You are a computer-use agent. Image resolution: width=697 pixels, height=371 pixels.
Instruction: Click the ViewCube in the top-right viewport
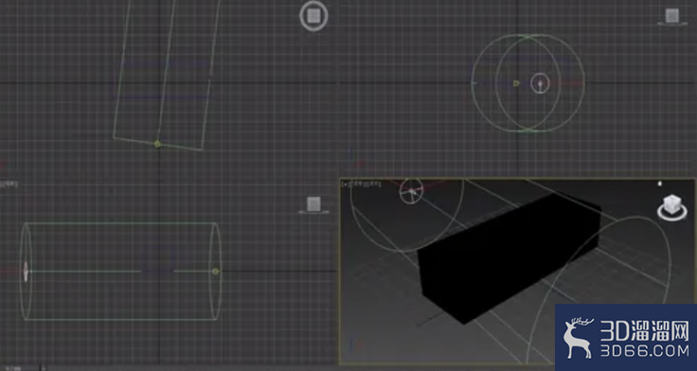click(672, 16)
